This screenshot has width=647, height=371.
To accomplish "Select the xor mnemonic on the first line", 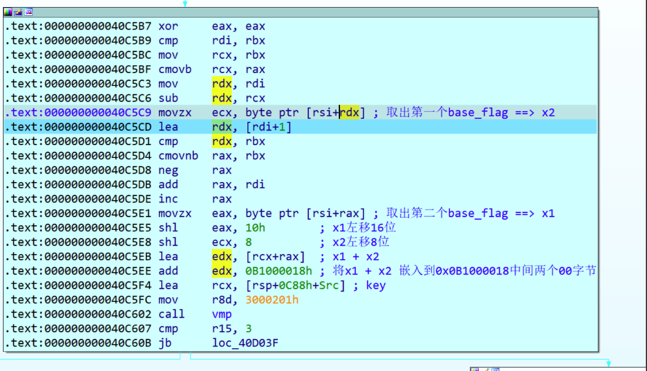I will (168, 26).
